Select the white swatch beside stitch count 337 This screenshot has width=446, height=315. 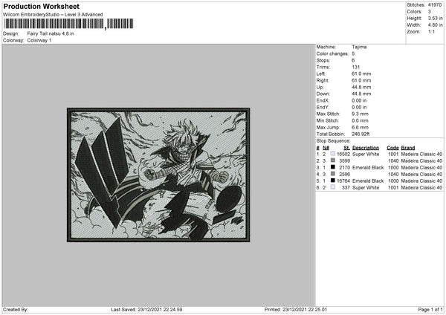333,187
